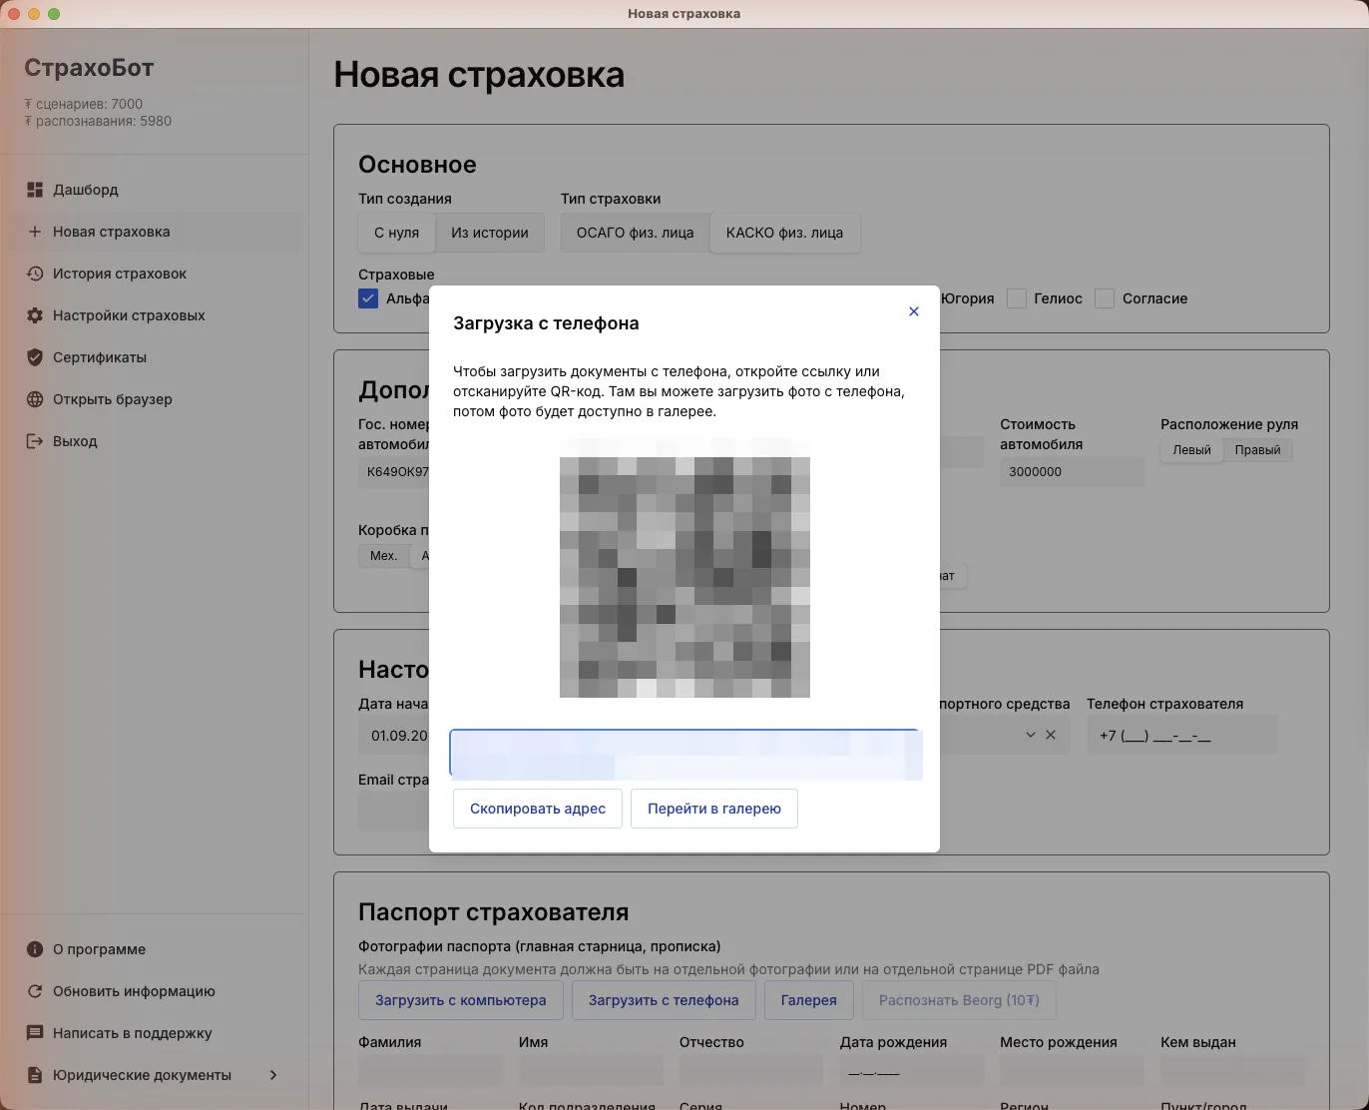The width and height of the screenshot is (1369, 1110).
Task: Set steering wheel to Левый
Action: 1191,450
